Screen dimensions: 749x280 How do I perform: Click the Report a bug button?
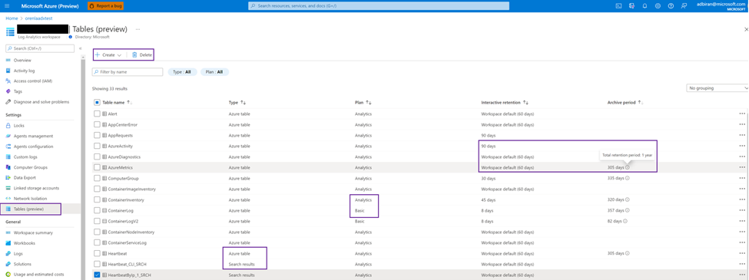coord(105,5)
